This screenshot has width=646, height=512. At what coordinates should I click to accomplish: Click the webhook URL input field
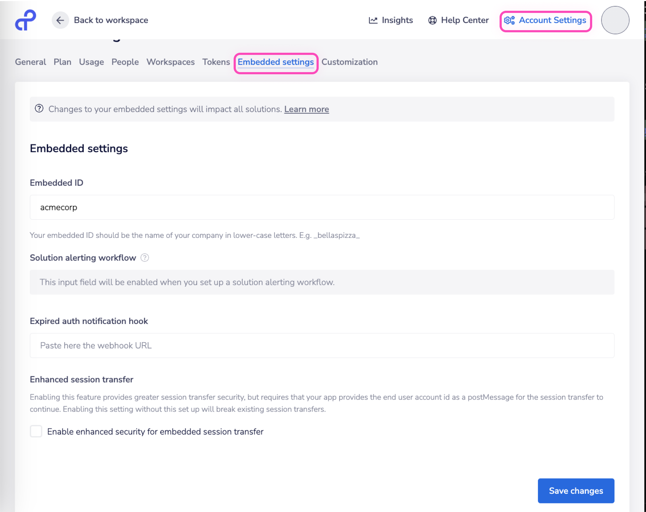tap(322, 345)
